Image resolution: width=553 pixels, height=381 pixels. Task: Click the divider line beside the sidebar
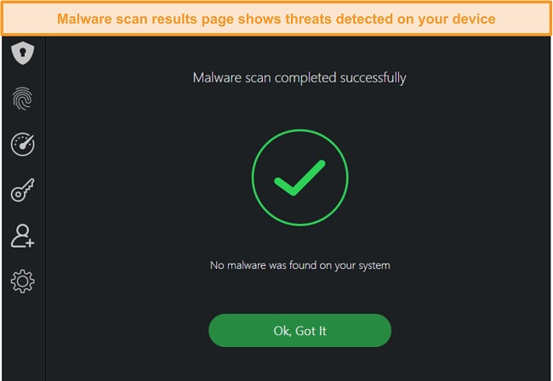click(45, 208)
